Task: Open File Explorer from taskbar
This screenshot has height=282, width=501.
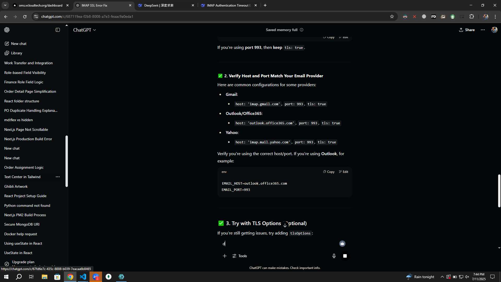Action: point(44,277)
